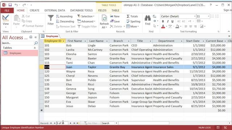Viewport: 232px width, 130px height.
Task: Click the navigation pane Search box
Action: click(18, 43)
